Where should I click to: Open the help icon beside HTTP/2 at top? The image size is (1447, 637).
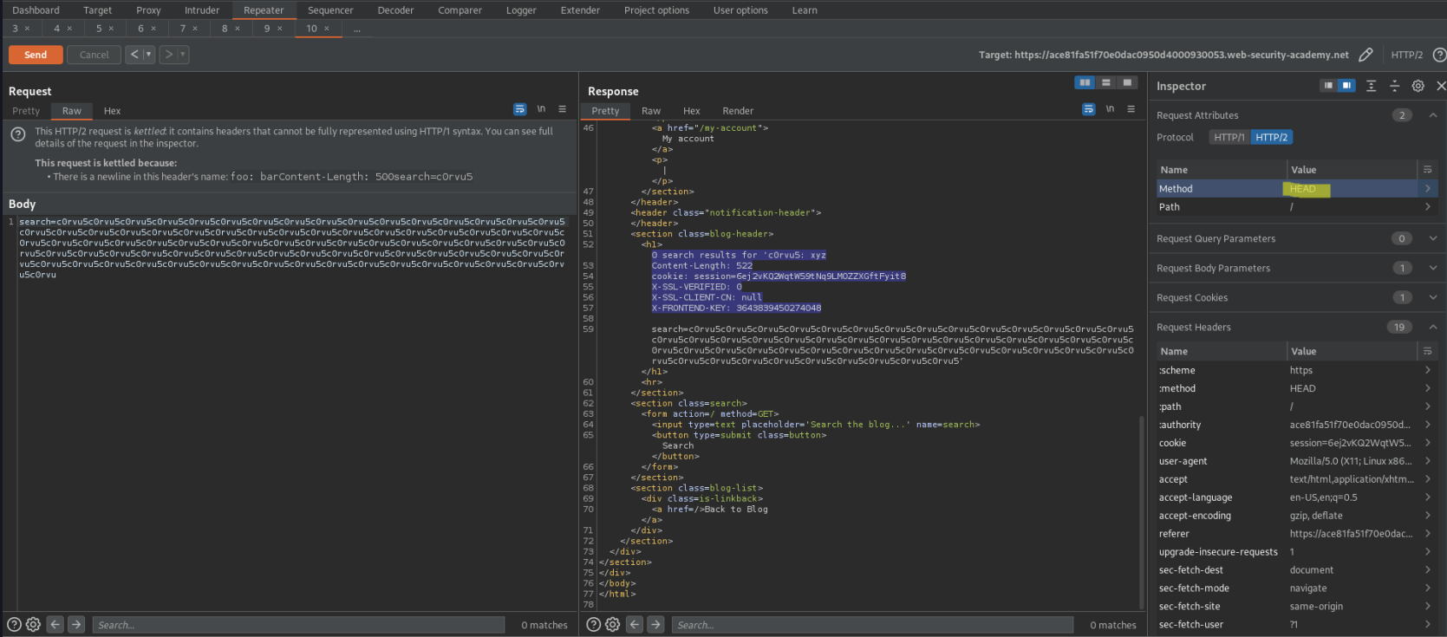(x=1439, y=55)
